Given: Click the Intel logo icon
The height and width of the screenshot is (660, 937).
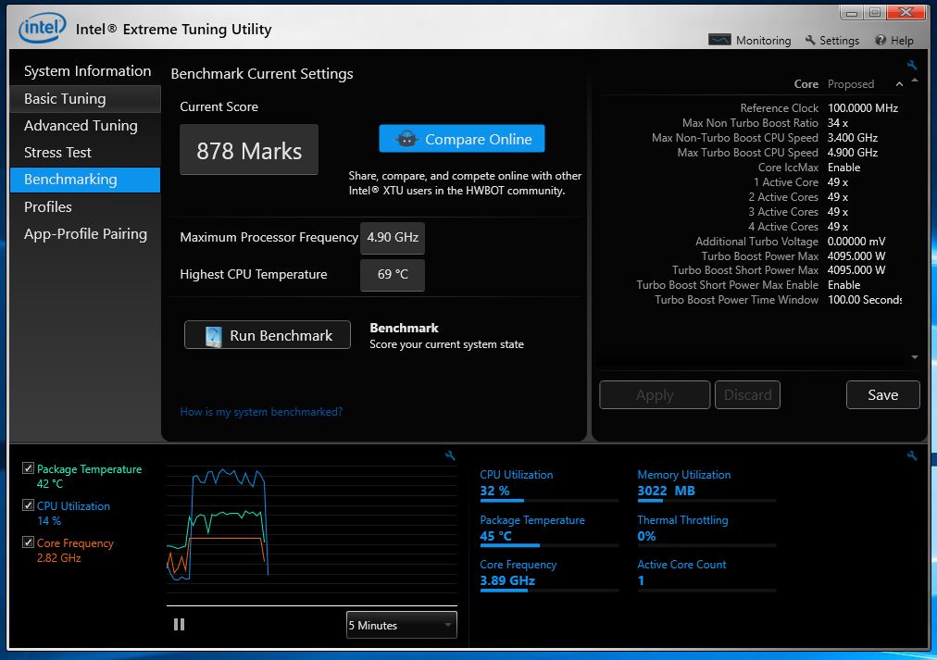Looking at the screenshot, I should pos(42,28).
